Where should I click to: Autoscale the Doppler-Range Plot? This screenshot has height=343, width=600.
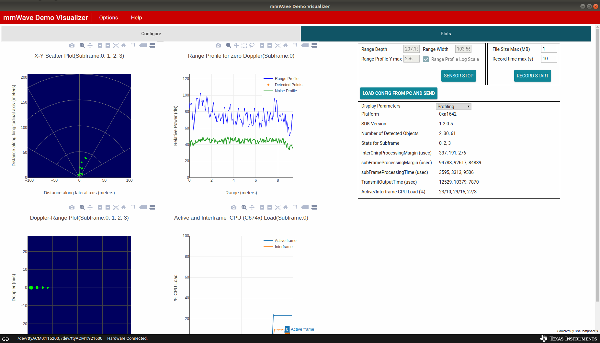pos(116,207)
